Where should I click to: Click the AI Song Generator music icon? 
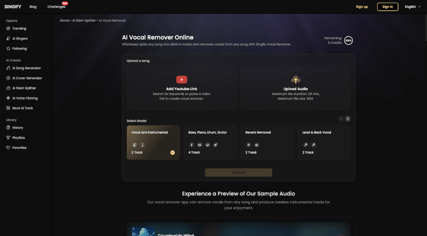(8, 68)
